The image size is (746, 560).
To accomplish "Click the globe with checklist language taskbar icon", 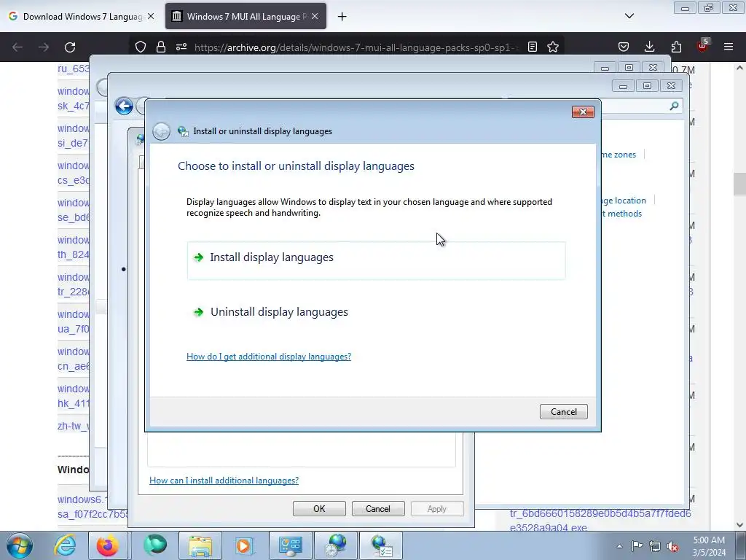I will [x=380, y=545].
